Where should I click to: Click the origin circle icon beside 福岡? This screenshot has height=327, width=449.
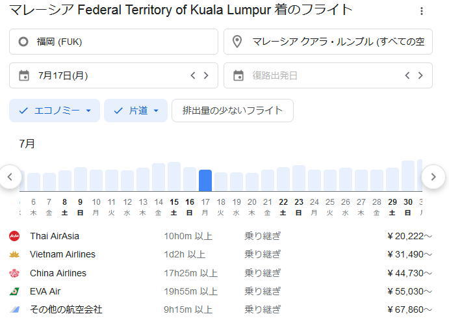(x=23, y=42)
